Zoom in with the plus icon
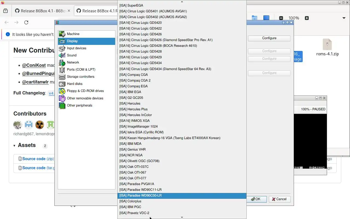Viewport: 350px width, 219px height. [x=307, y=18]
